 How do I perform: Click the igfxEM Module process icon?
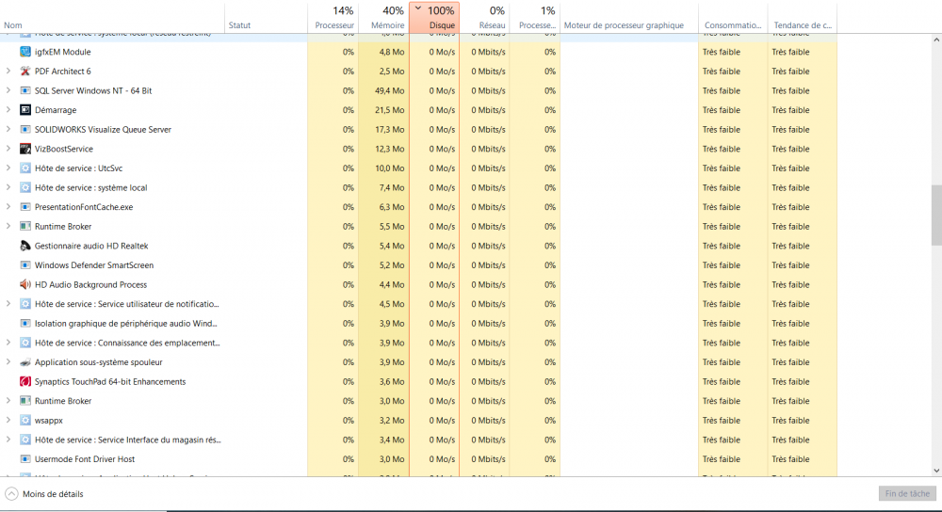[x=25, y=52]
